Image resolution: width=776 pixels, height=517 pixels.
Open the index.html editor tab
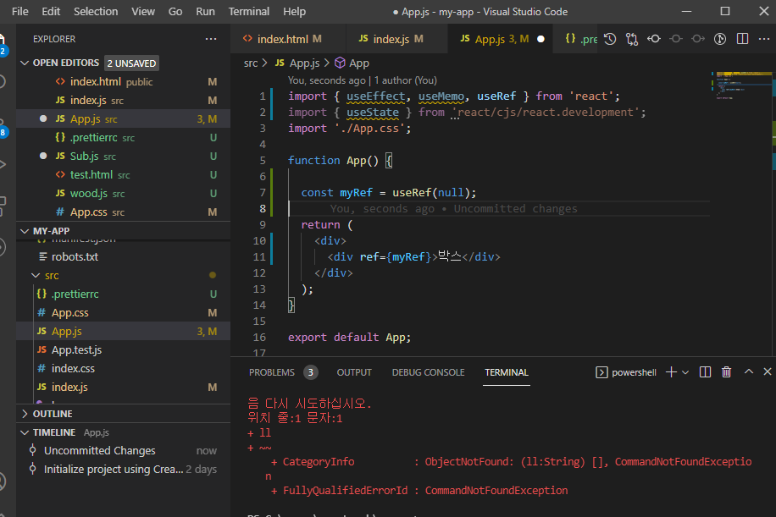tap(282, 39)
